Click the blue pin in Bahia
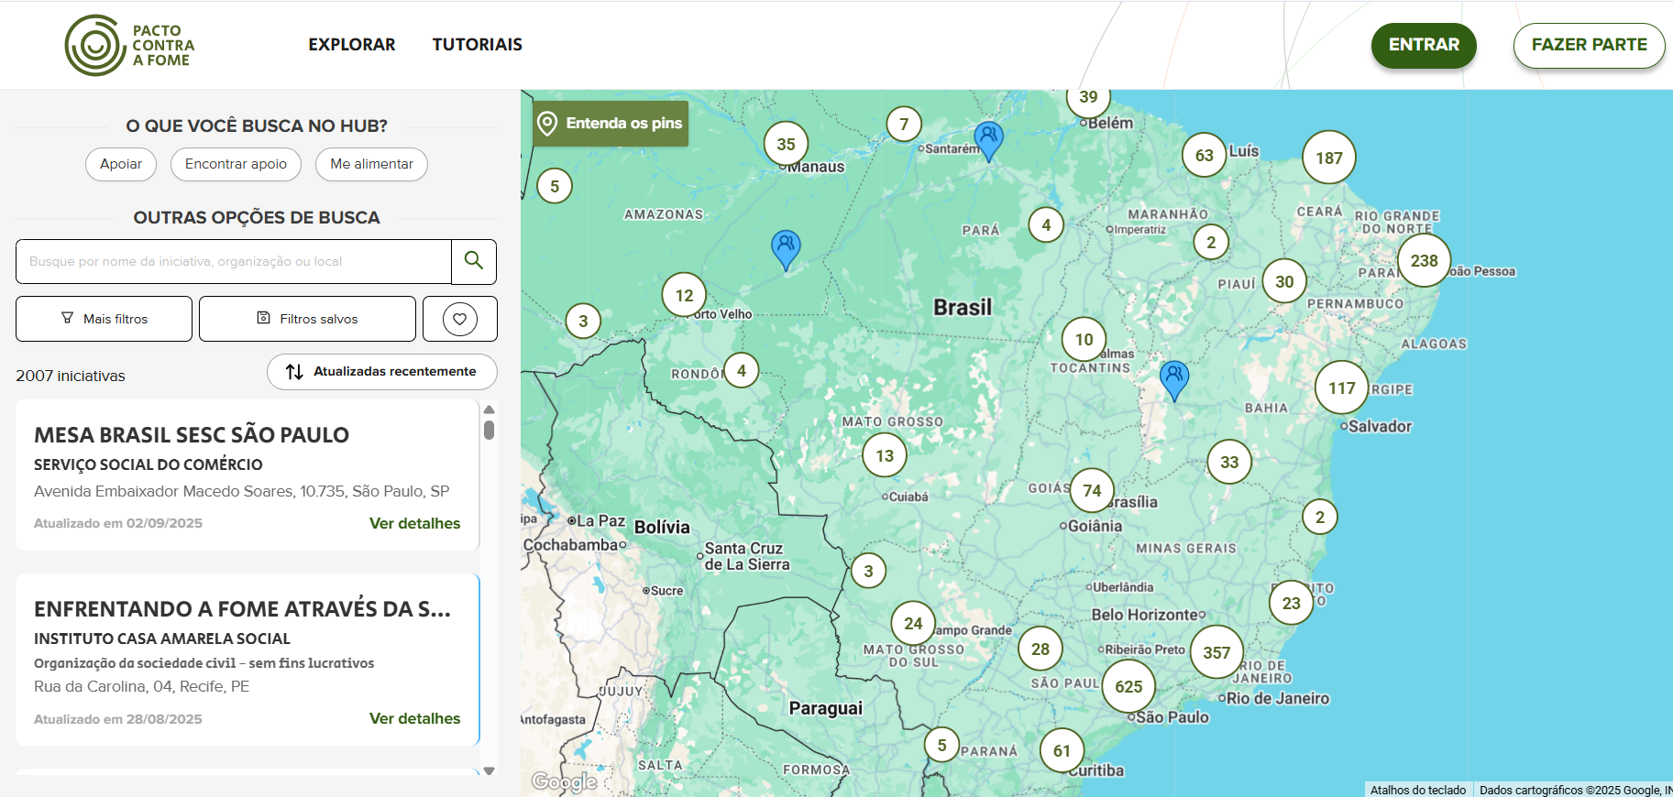Viewport: 1673px width, 797px height. [1173, 378]
